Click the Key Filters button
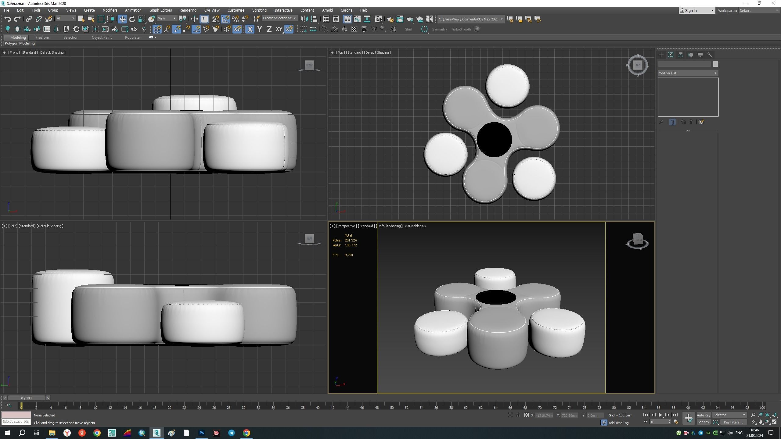 [733, 422]
